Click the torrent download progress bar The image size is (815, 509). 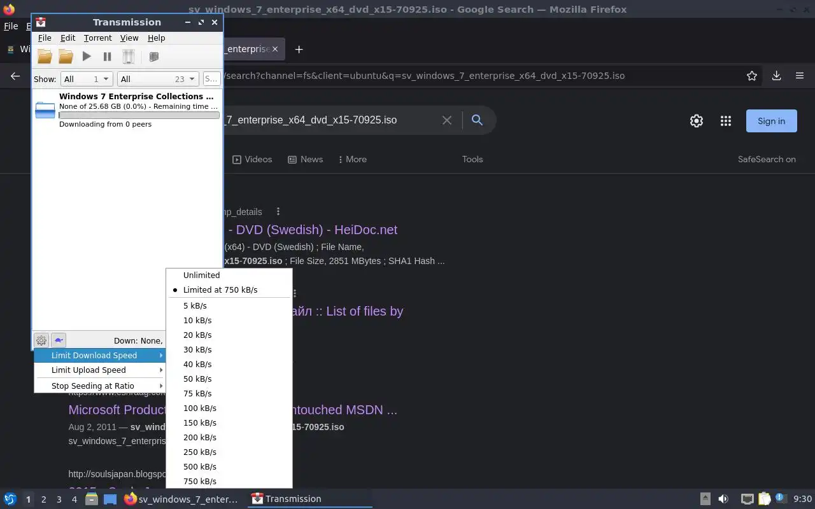tap(139, 115)
